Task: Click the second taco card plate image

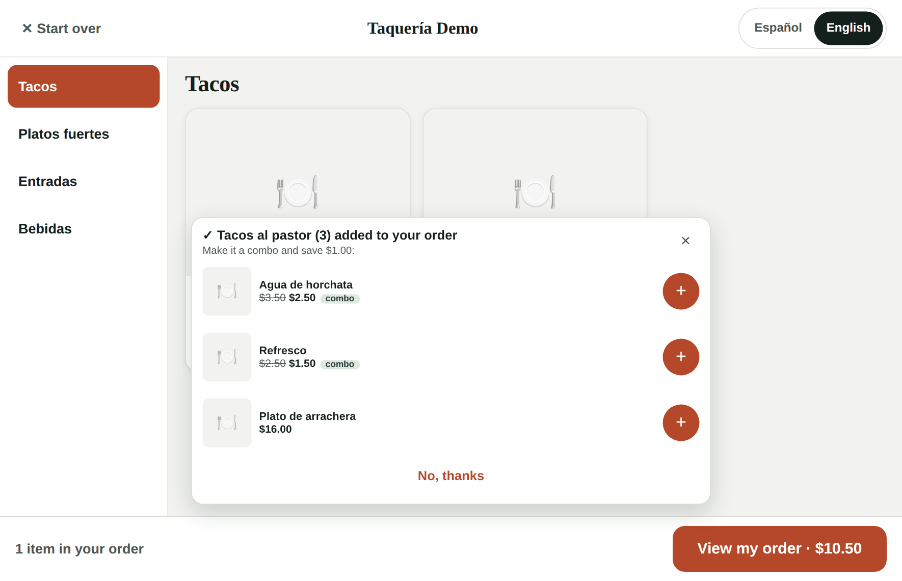Action: [535, 192]
